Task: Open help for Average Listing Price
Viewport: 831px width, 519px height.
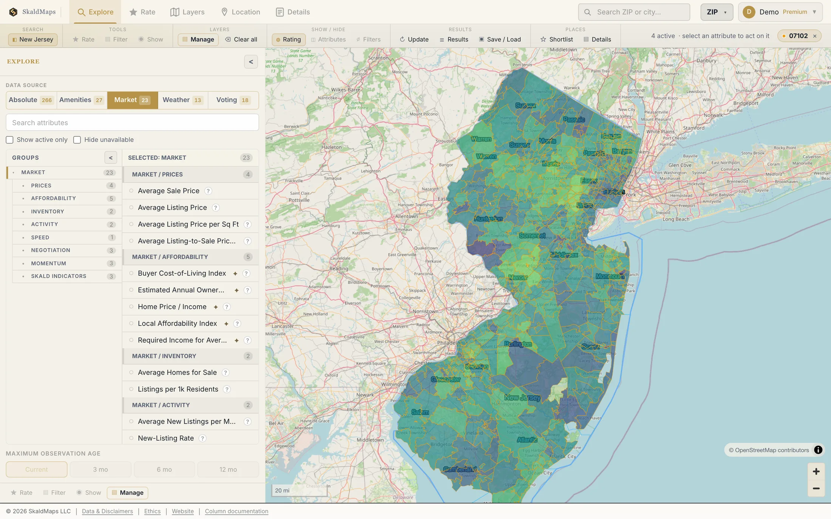Action: (x=215, y=208)
